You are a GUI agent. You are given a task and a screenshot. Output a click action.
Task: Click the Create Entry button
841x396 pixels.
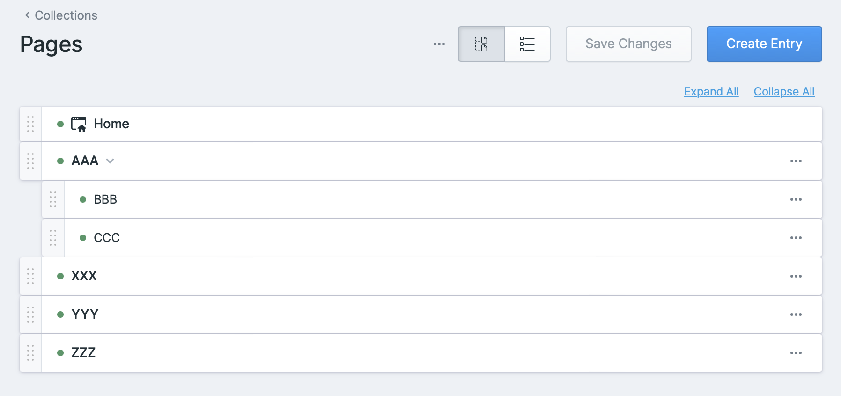pos(764,44)
